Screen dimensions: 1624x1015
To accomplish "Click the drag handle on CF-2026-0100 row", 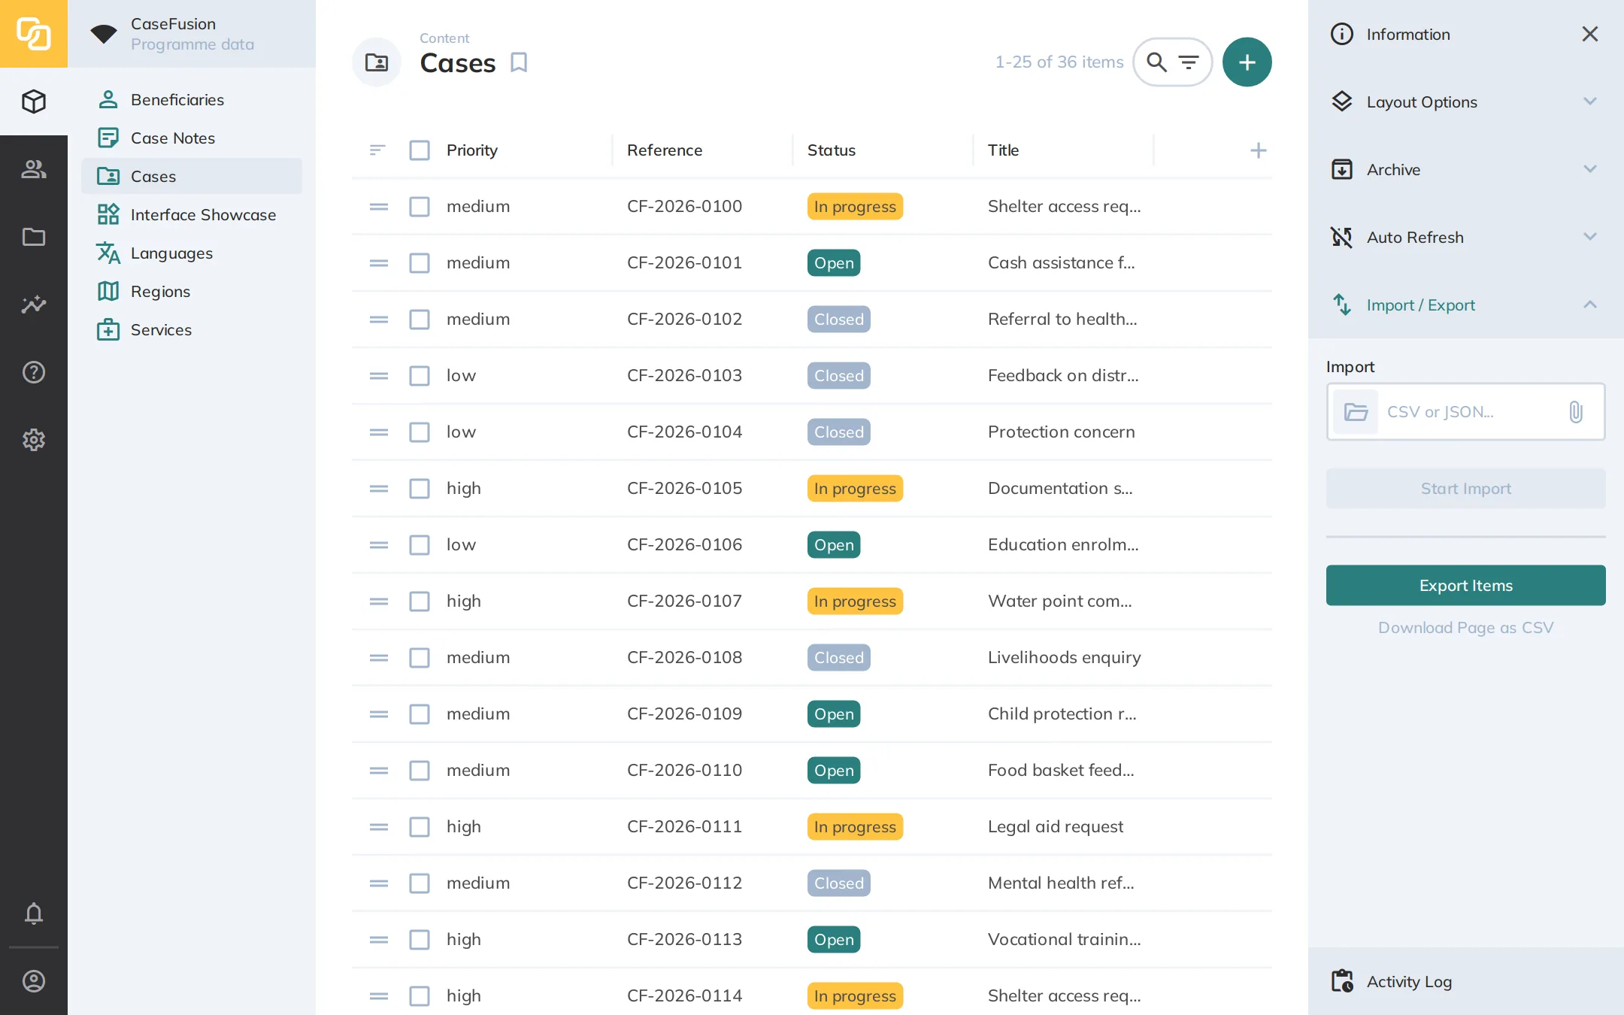I will point(379,207).
